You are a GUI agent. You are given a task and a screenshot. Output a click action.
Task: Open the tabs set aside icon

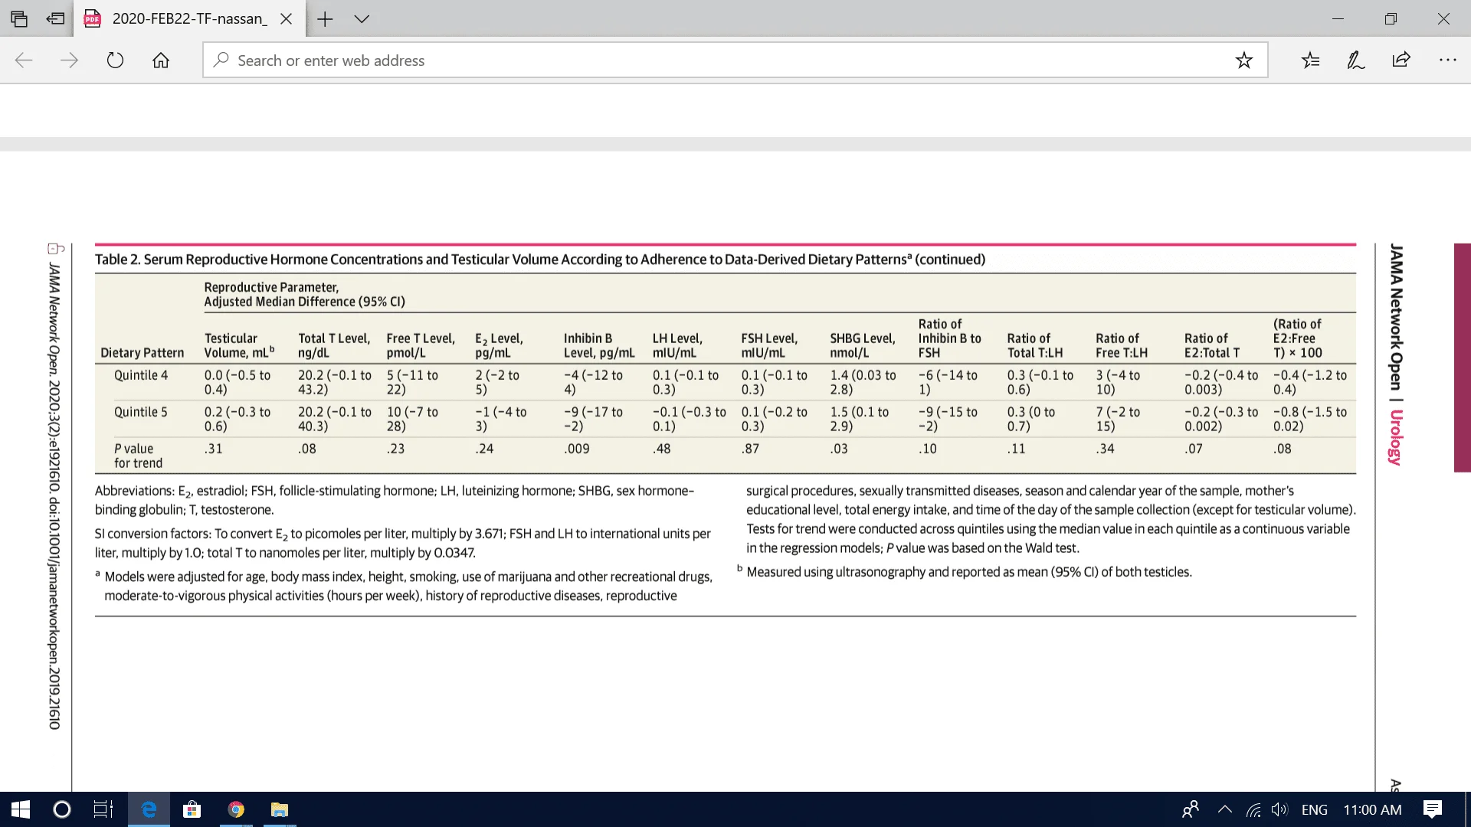[19, 18]
